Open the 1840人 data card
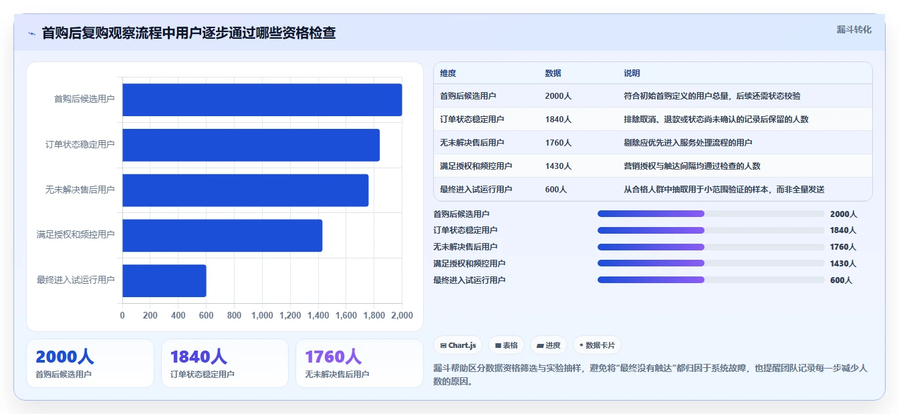Viewport: 899px width, 414px height. (x=225, y=363)
